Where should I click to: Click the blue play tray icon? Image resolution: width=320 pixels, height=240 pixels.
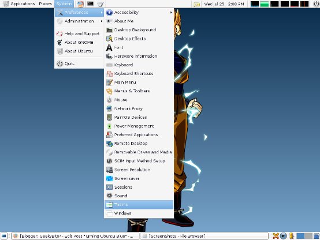(x=283, y=236)
